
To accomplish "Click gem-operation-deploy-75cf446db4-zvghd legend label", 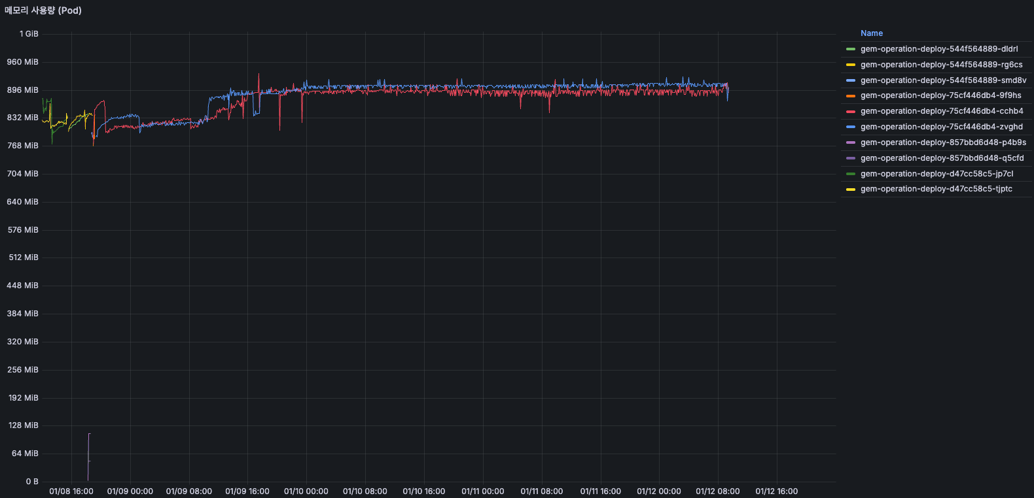I will point(941,127).
